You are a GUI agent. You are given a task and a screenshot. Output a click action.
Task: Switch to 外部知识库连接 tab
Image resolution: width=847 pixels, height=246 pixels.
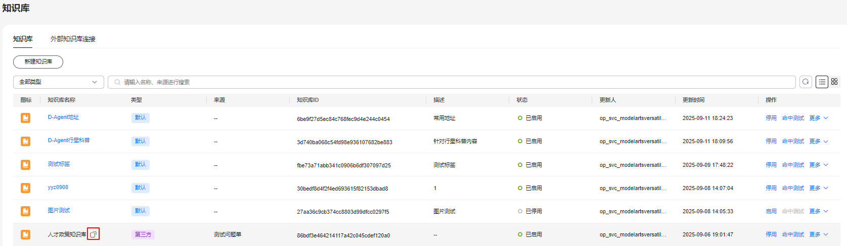point(73,39)
